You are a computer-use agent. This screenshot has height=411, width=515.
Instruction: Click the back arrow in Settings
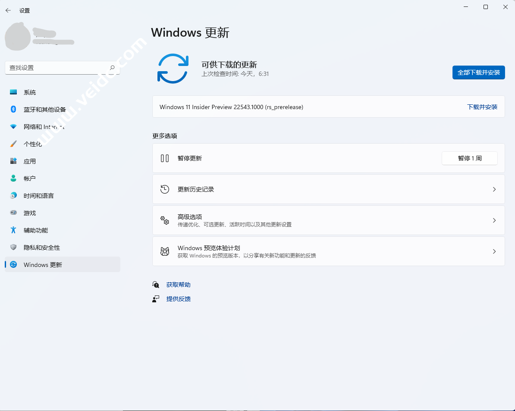click(x=8, y=10)
